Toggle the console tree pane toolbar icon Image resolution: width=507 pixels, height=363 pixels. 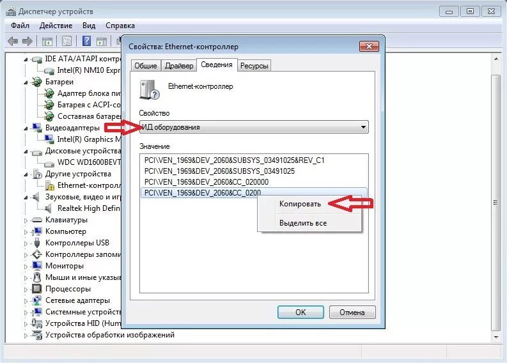47,42
